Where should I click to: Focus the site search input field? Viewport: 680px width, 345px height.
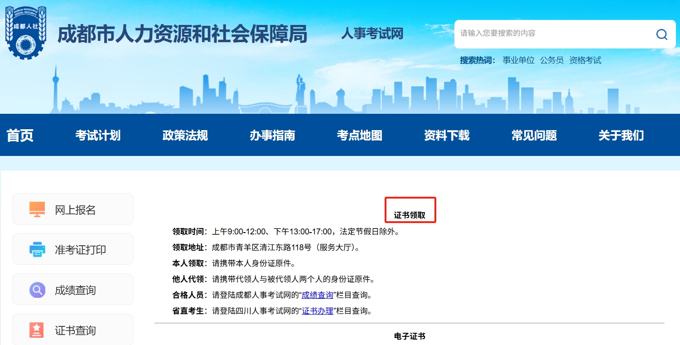[x=553, y=34]
